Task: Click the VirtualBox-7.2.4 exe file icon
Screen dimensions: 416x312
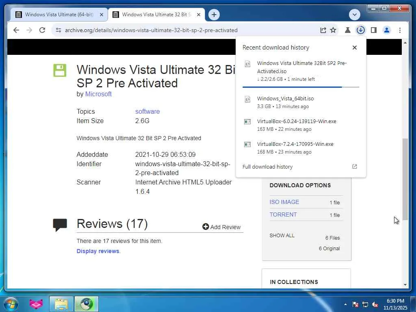Action: point(247,144)
